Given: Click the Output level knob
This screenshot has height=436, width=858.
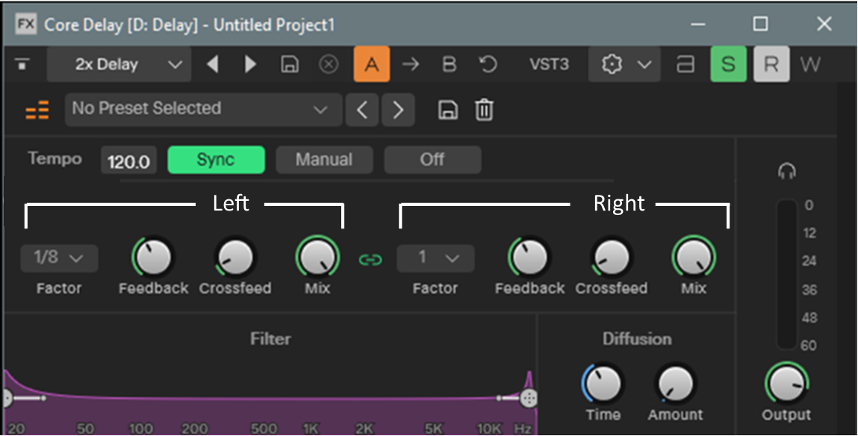Looking at the screenshot, I should pos(786,384).
